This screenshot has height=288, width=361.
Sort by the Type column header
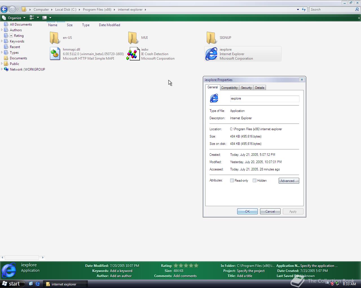point(86,25)
